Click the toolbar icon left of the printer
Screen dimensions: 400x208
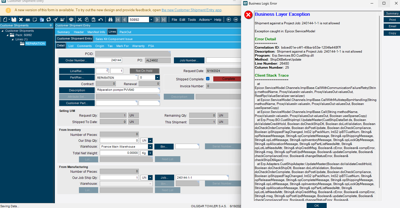pos(63,19)
